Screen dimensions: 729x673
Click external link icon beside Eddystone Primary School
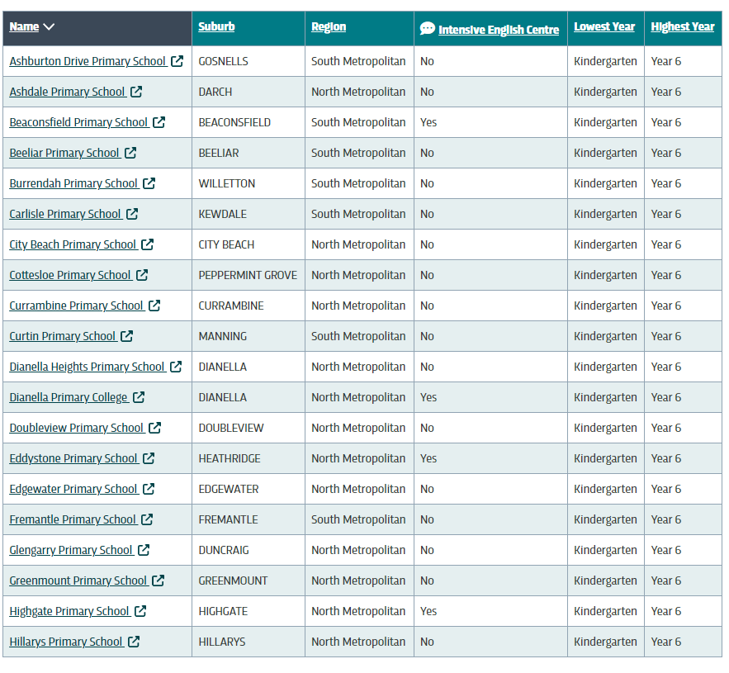pyautogui.click(x=149, y=458)
